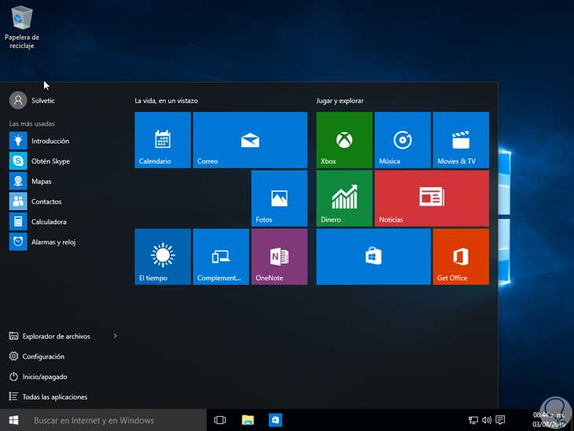The height and width of the screenshot is (431, 574).
Task: Open the volume control in system tray
Action: (487, 421)
